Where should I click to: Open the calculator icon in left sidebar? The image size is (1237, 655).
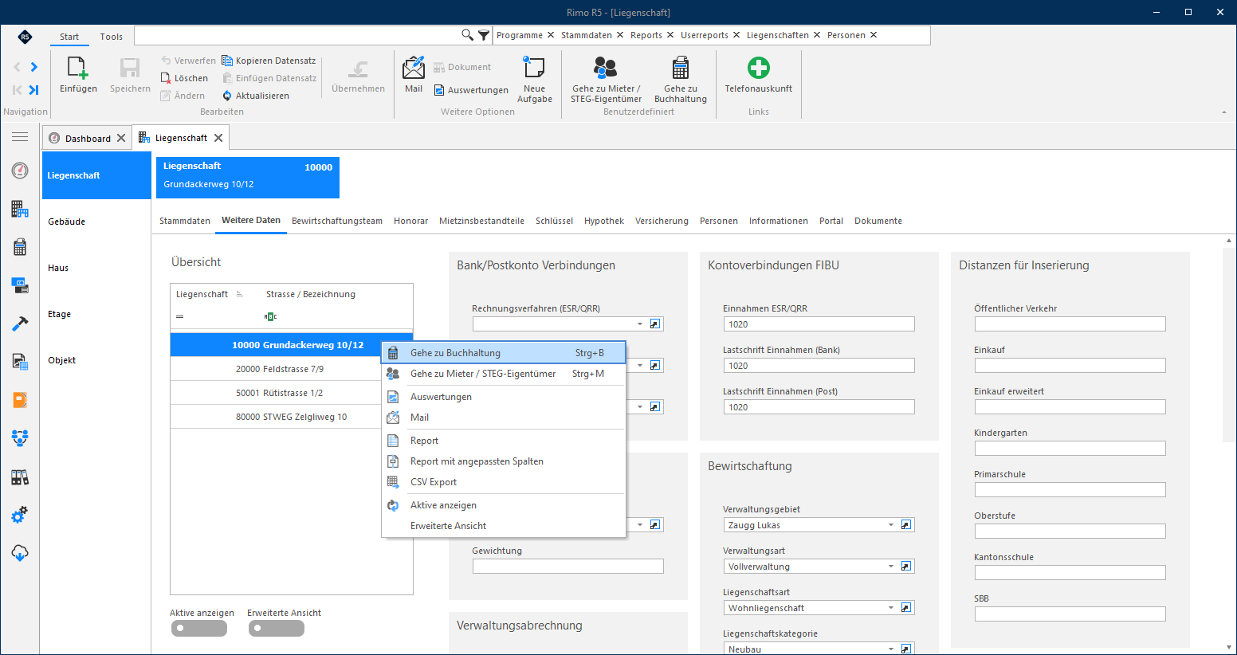point(20,247)
